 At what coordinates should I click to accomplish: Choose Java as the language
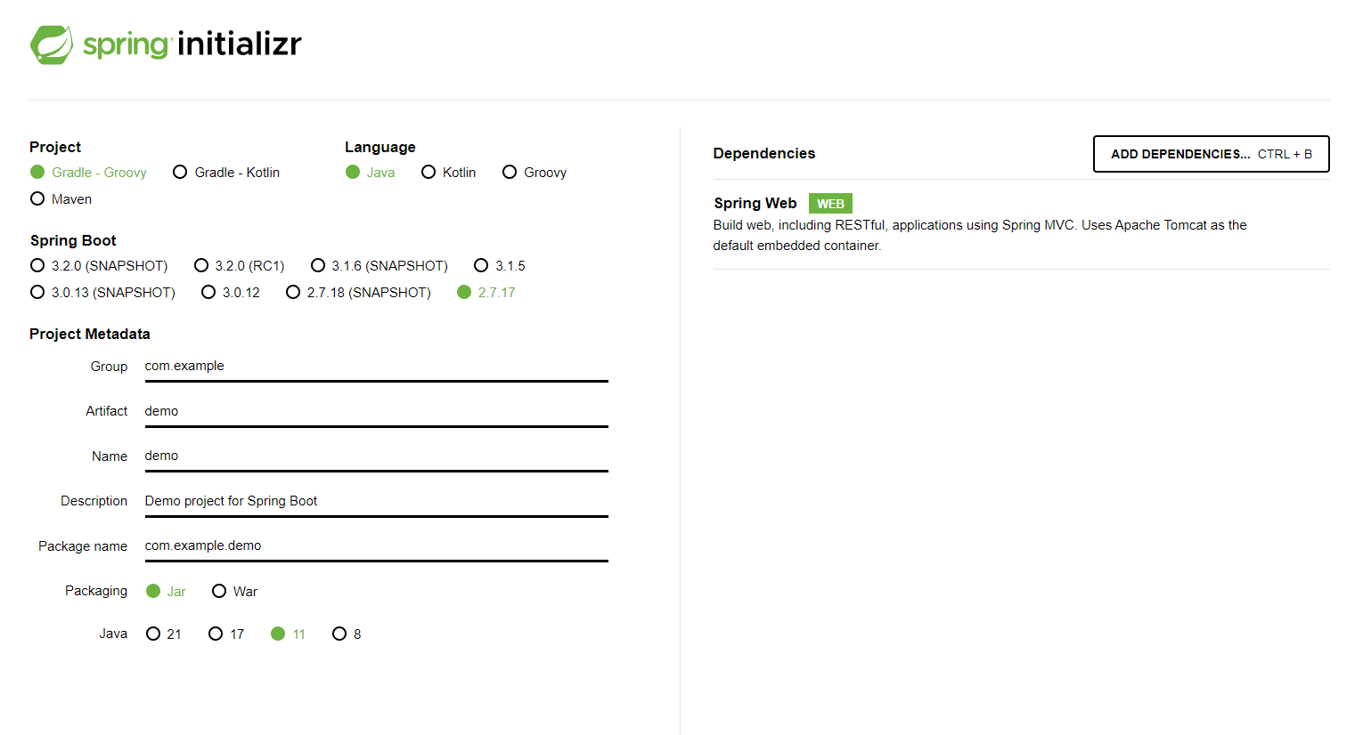click(370, 173)
